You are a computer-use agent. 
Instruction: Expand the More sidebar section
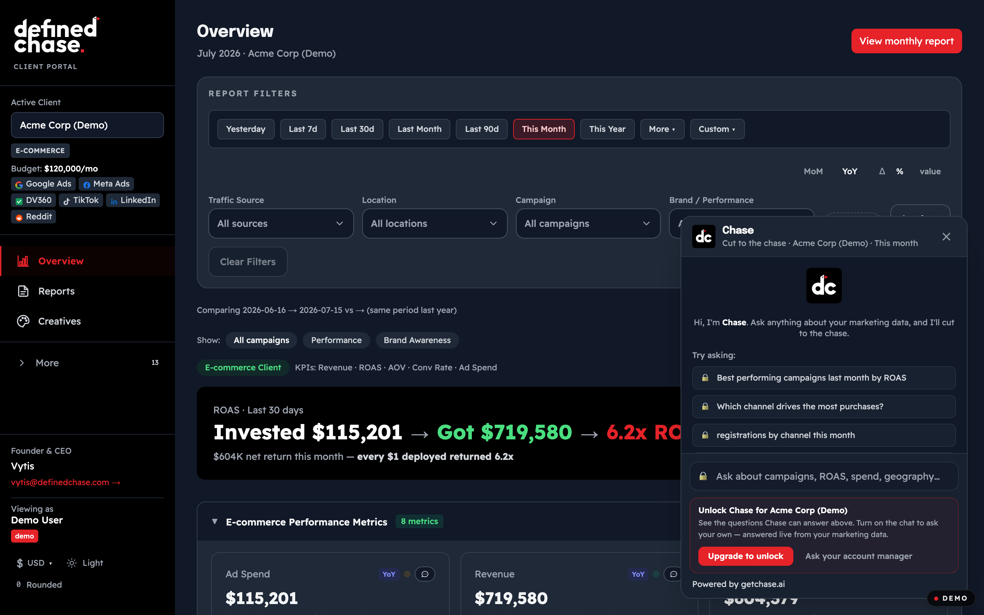tap(87, 363)
